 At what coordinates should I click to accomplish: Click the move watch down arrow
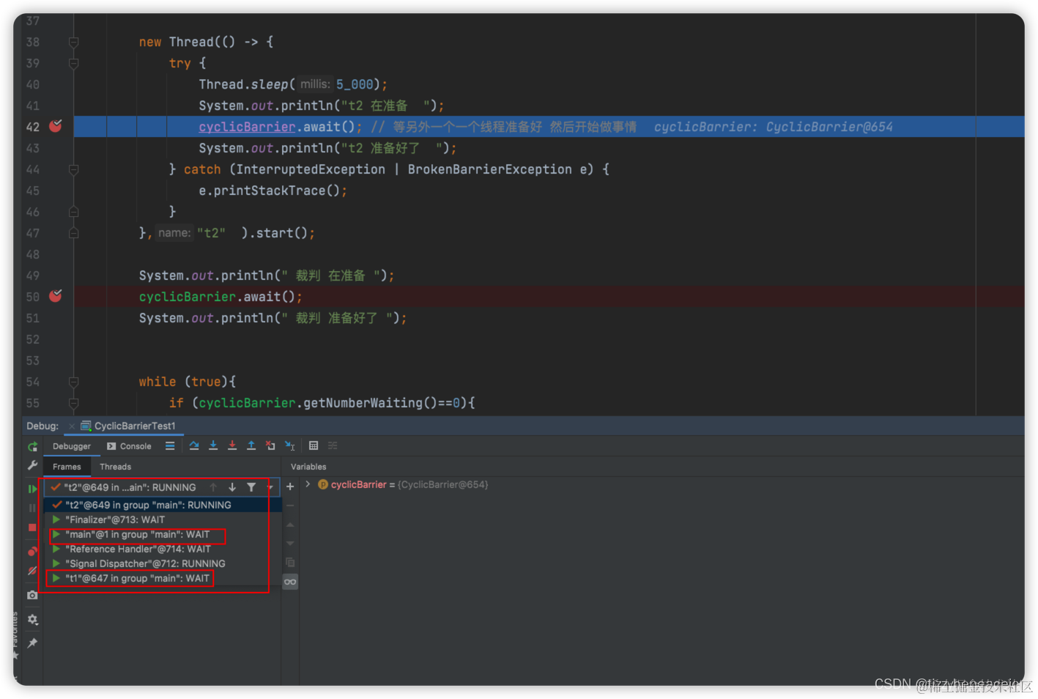pyautogui.click(x=290, y=544)
